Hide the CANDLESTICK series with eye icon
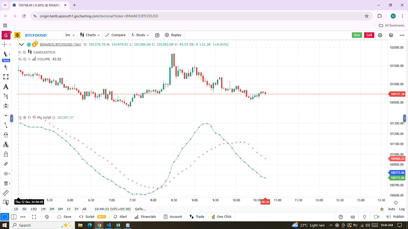 tap(20, 52)
